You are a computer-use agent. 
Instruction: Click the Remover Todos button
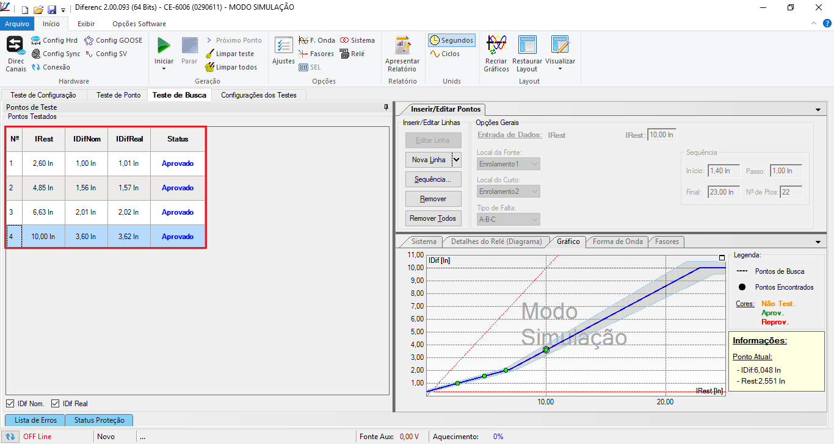click(x=433, y=218)
